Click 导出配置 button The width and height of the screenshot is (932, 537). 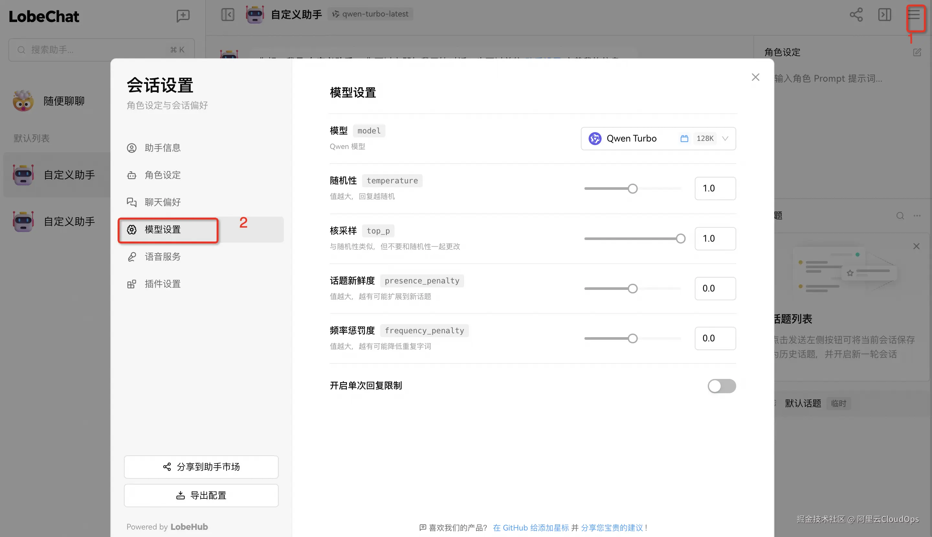201,495
